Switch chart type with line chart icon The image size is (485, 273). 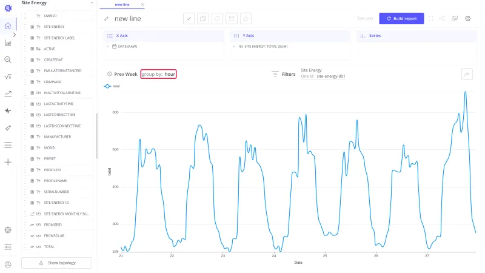click(x=467, y=74)
